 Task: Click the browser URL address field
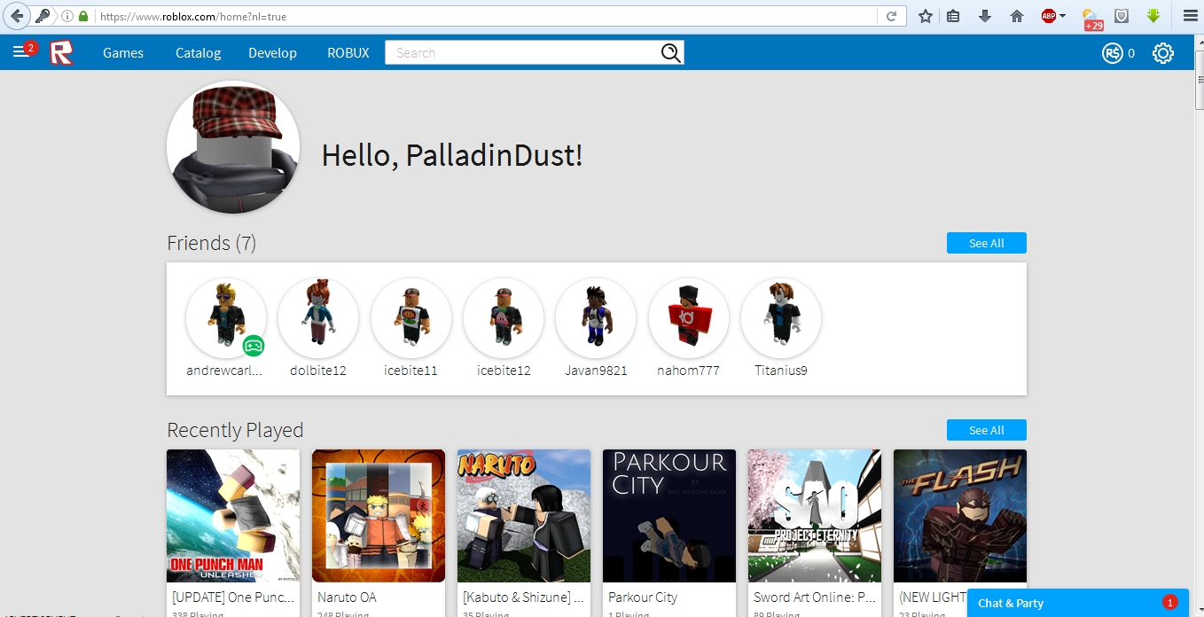point(486,16)
